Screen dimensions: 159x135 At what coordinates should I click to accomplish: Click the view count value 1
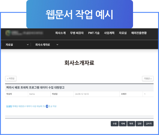pos(145,94)
